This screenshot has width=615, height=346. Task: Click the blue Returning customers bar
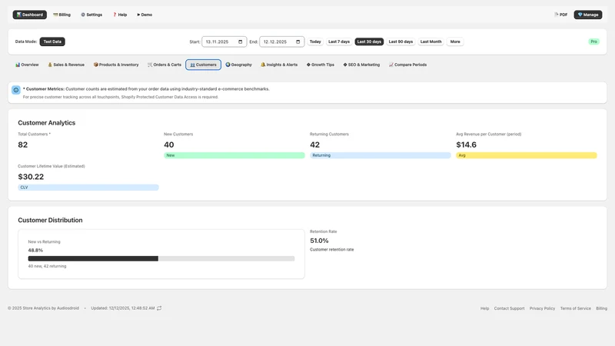(381, 155)
